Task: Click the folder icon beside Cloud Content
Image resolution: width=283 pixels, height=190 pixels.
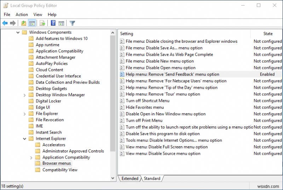Action: coord(31,70)
